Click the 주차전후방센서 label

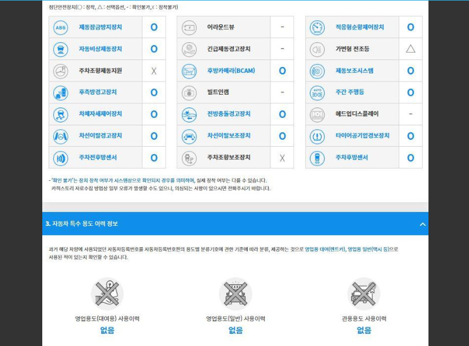(98, 158)
